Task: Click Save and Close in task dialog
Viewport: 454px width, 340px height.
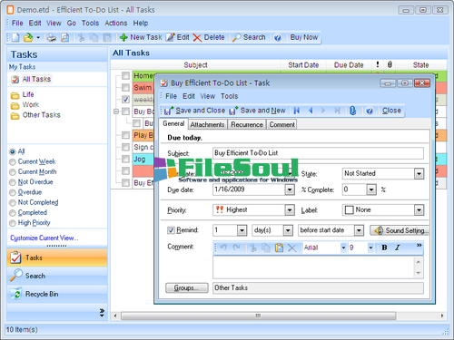Action: point(194,111)
